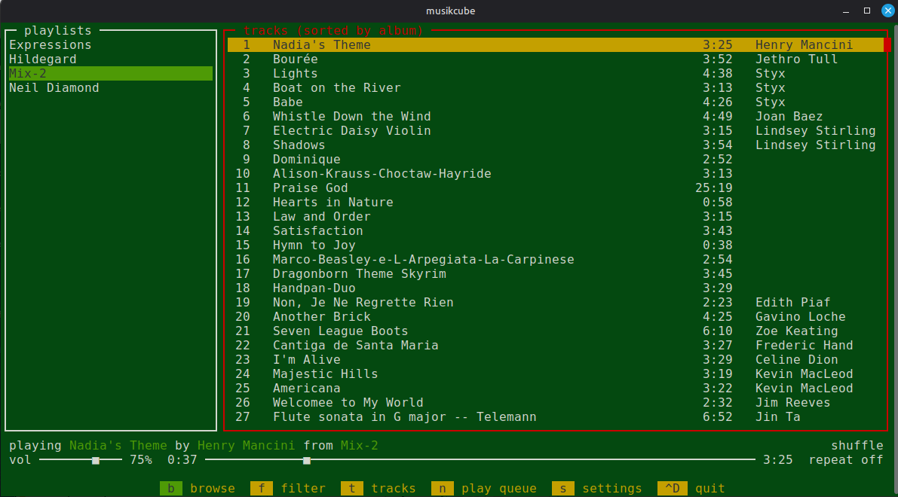
Task: Click artist Jethro Tull in track 2
Action: click(x=796, y=59)
